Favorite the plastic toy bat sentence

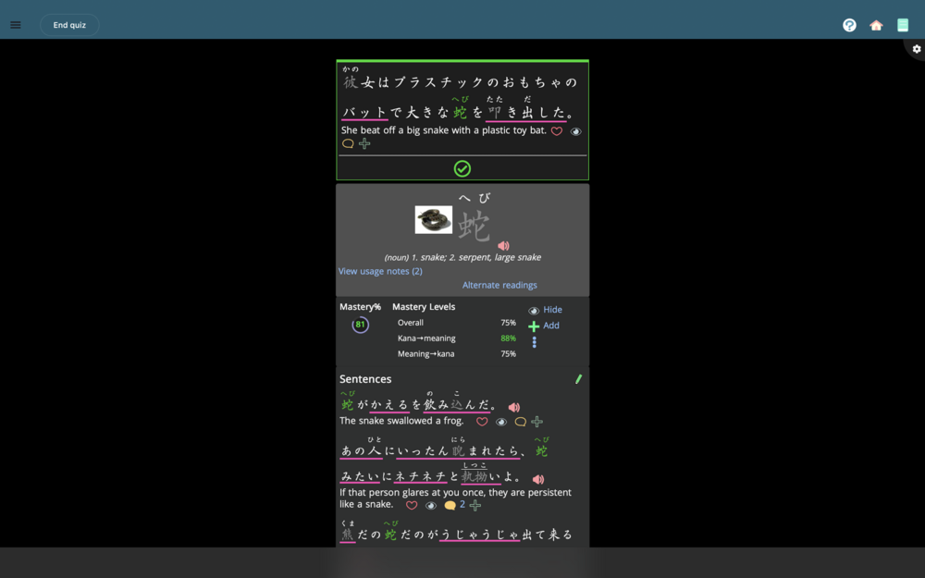(x=557, y=131)
